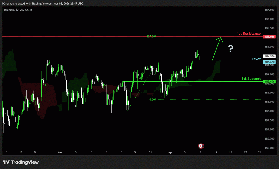Click the 1st Resistance label
The height and width of the screenshot is (169, 279).
click(248, 34)
